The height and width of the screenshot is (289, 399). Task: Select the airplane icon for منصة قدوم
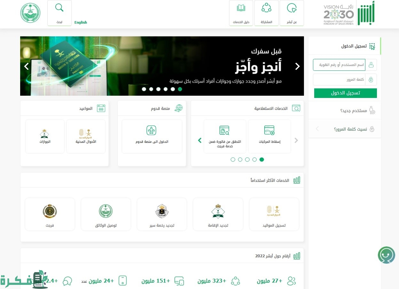click(x=151, y=130)
